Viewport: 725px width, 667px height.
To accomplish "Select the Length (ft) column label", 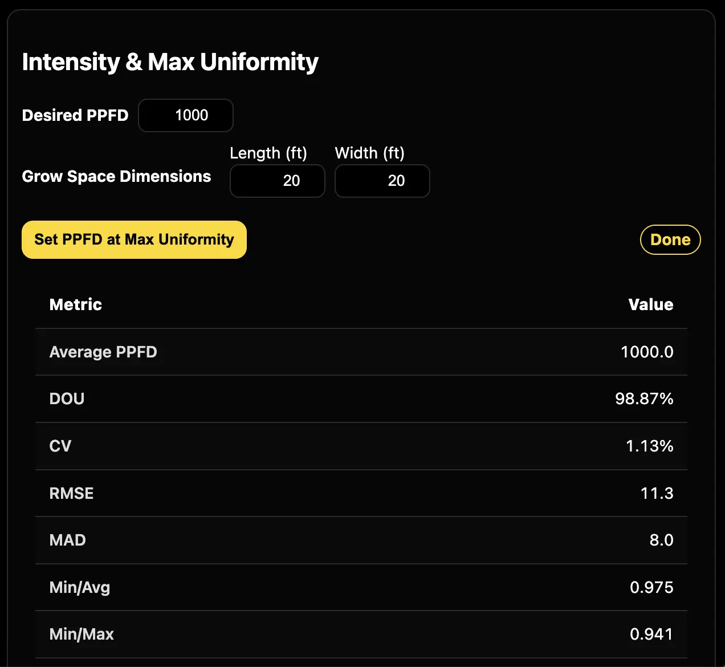I will coord(268,153).
